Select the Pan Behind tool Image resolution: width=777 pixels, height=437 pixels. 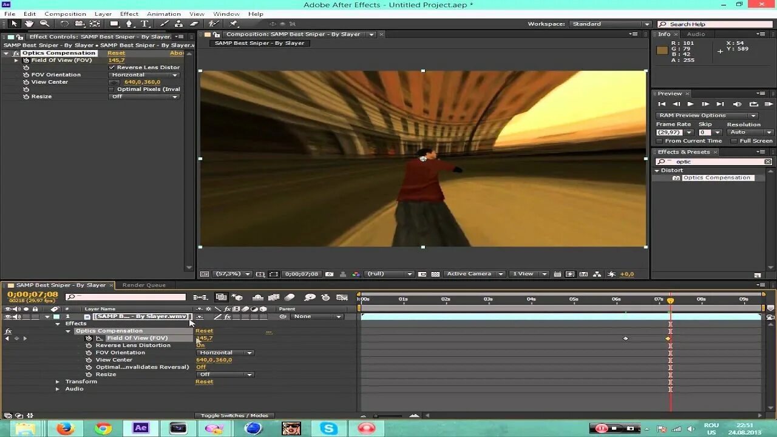click(x=95, y=24)
